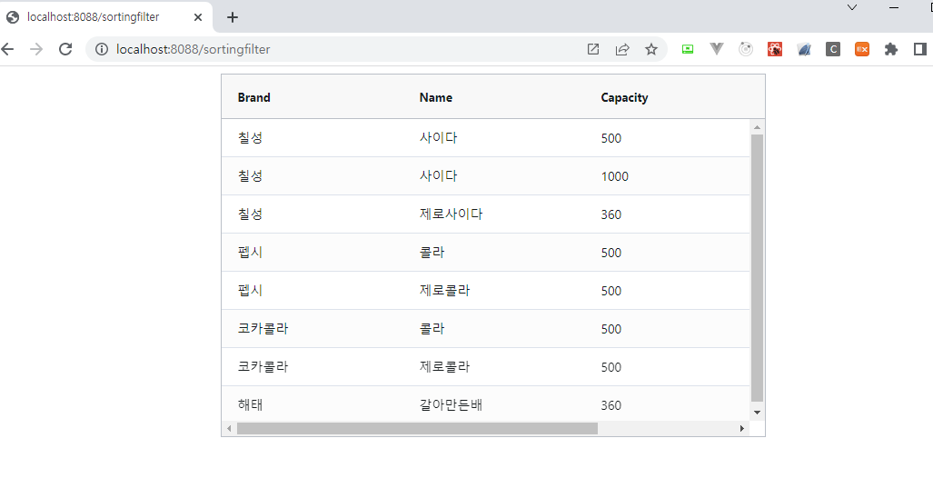Click 제로콜라 in the 코카콜라 row

pos(444,367)
